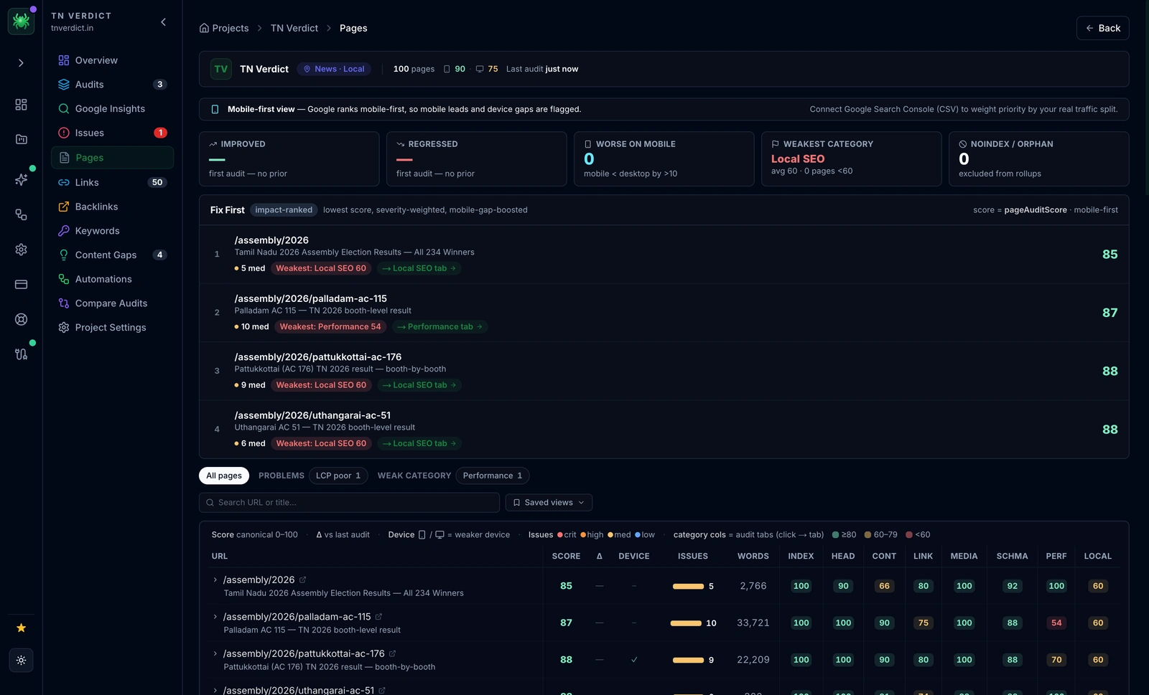This screenshot has width=1149, height=695.
Task: Go to Google Insights in the sidebar
Action: click(113, 109)
